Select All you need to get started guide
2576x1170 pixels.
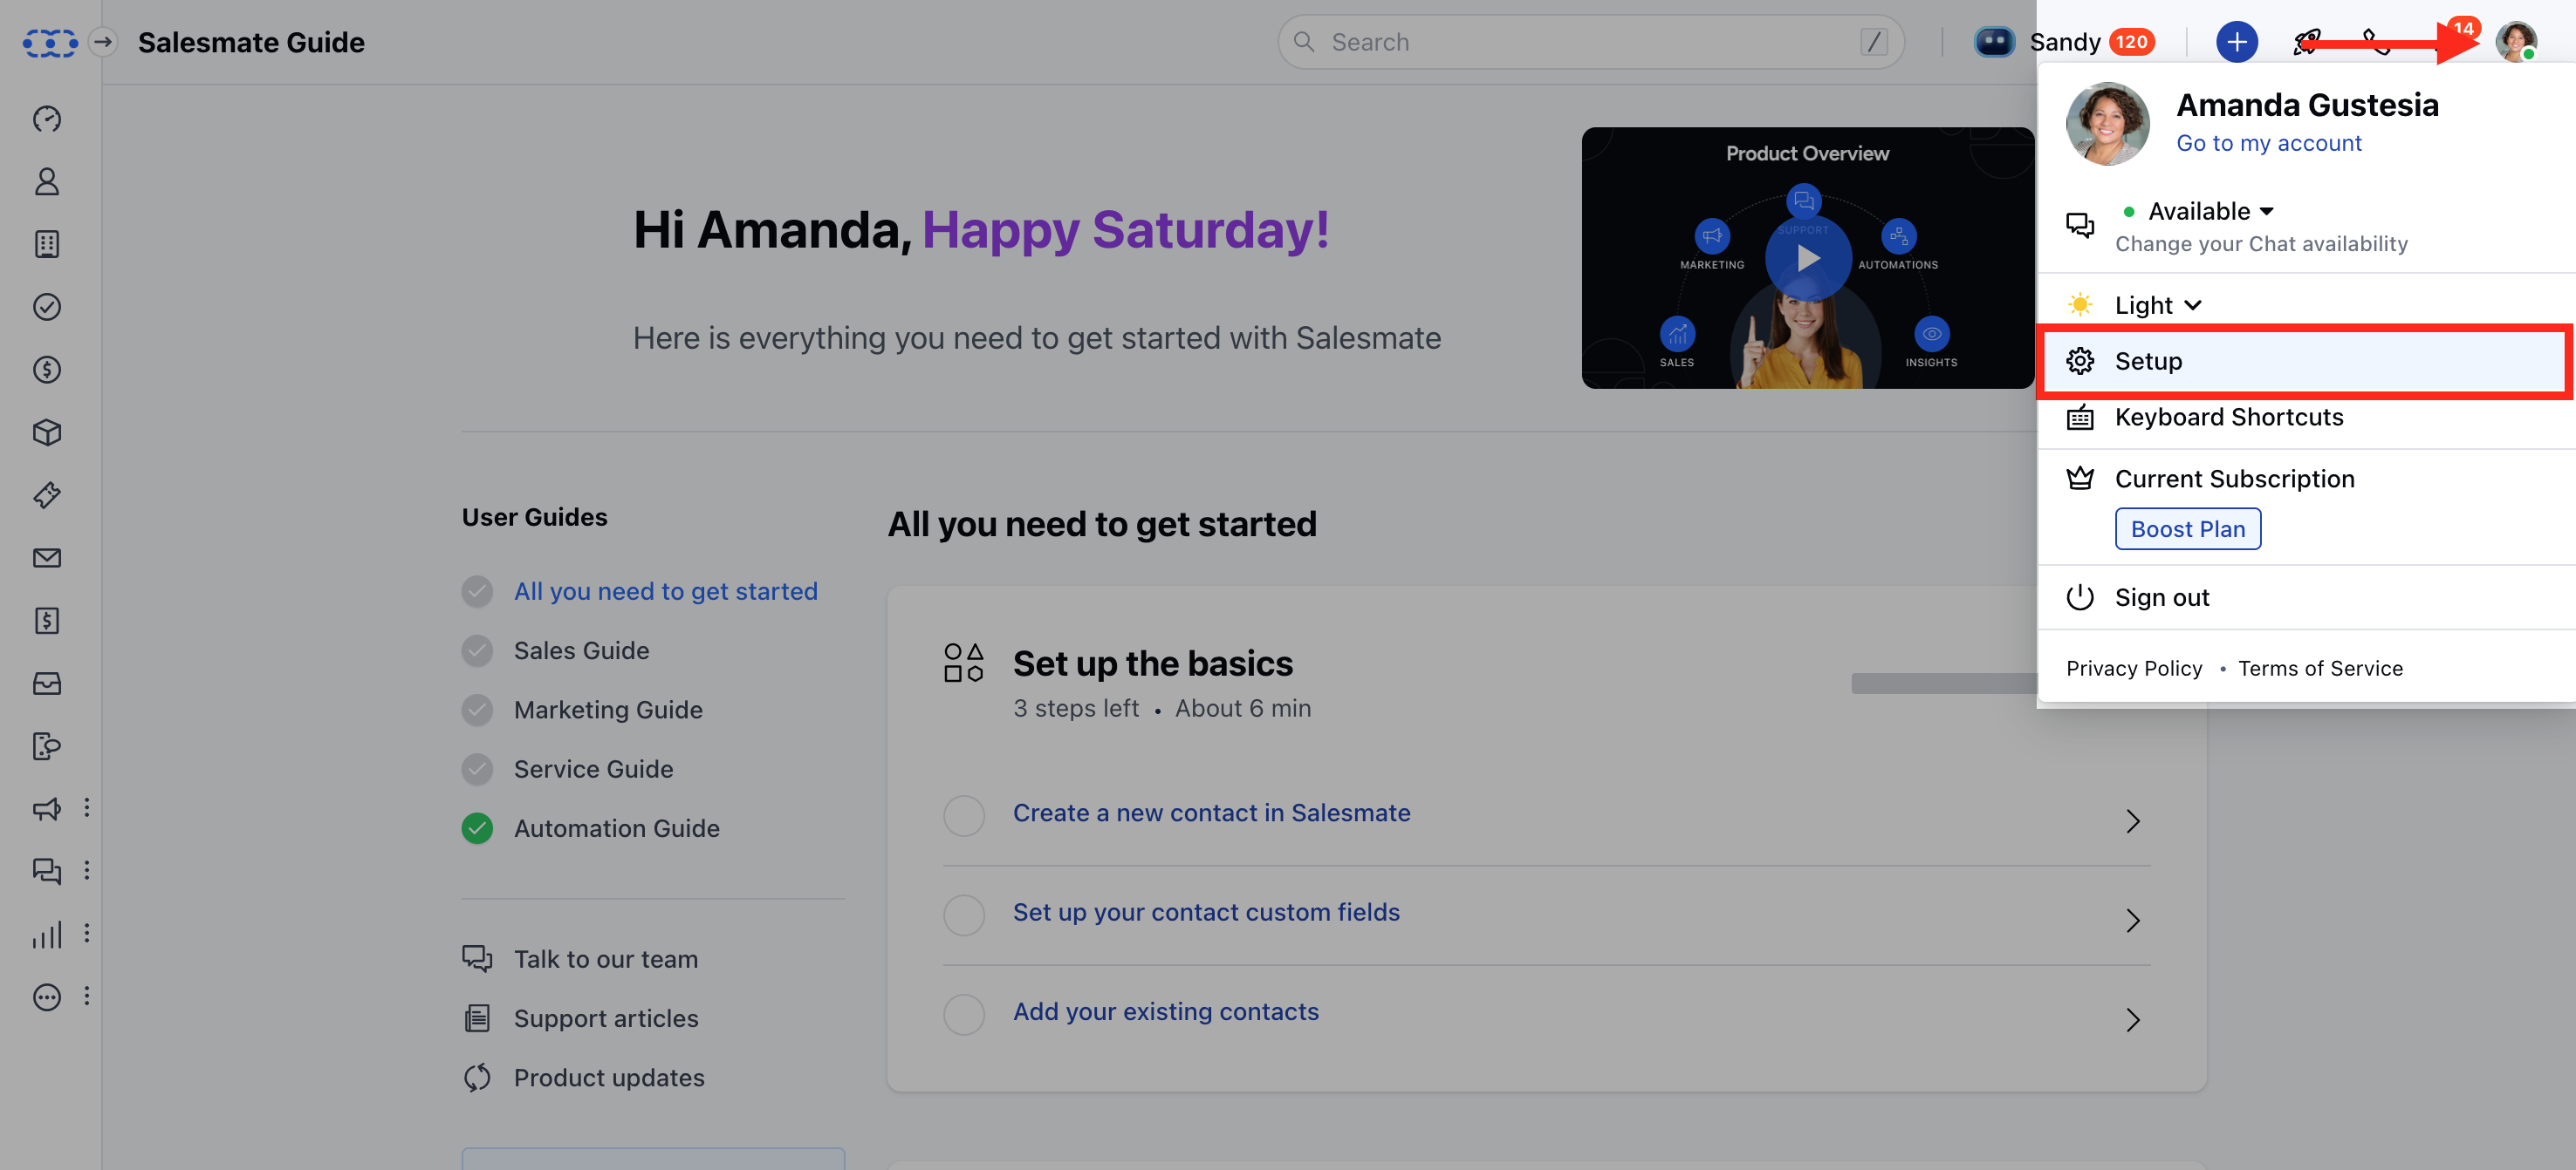665,591
